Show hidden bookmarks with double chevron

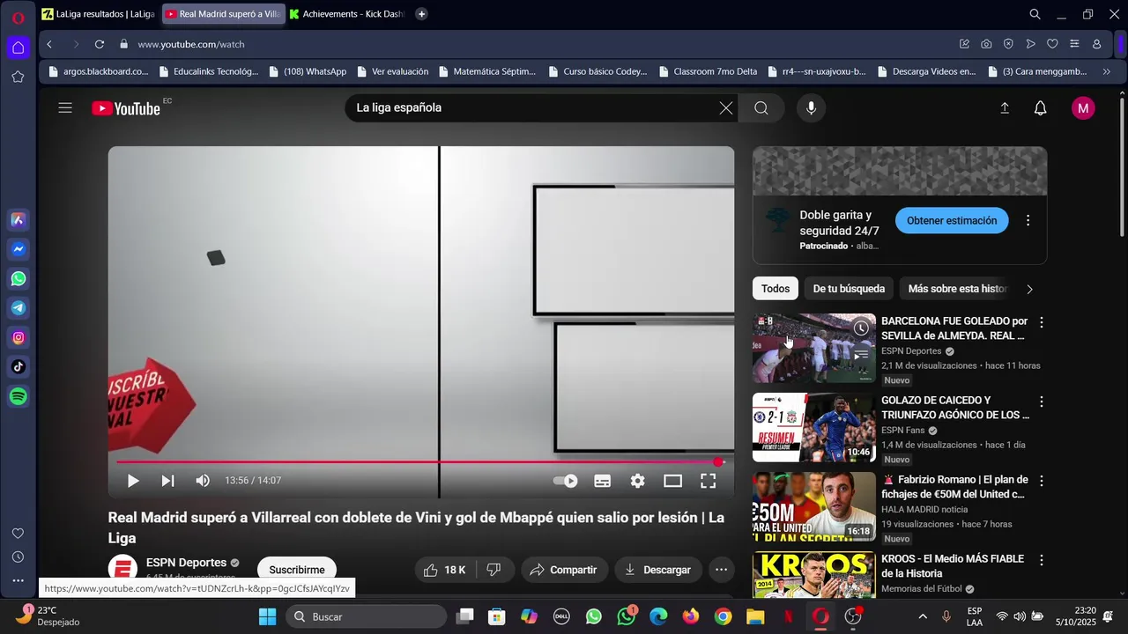coord(1107,71)
